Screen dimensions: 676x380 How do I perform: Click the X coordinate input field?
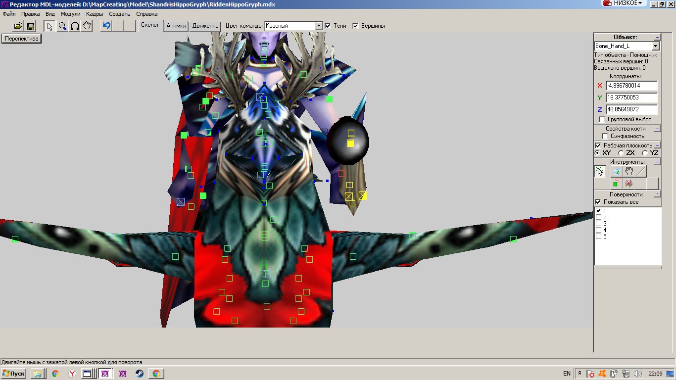click(x=631, y=86)
